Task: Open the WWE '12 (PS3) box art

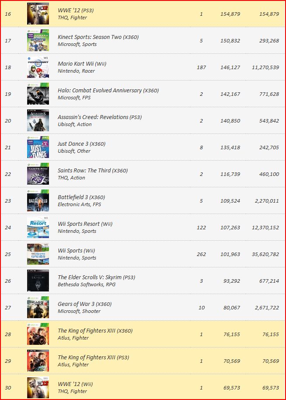Action: click(x=38, y=14)
